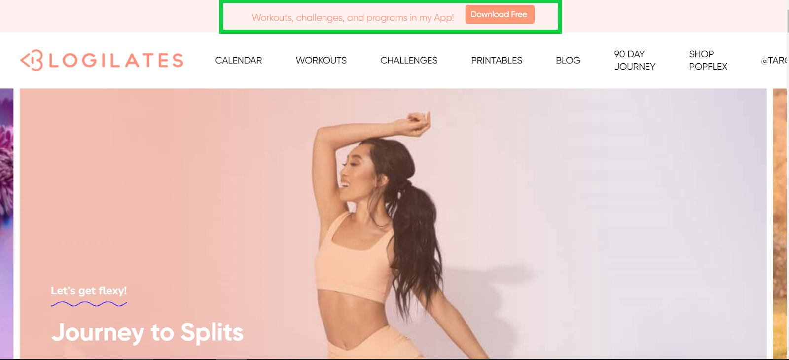Show the next slide on the right edge
Viewport: 789px width, 360px height.
(x=780, y=223)
